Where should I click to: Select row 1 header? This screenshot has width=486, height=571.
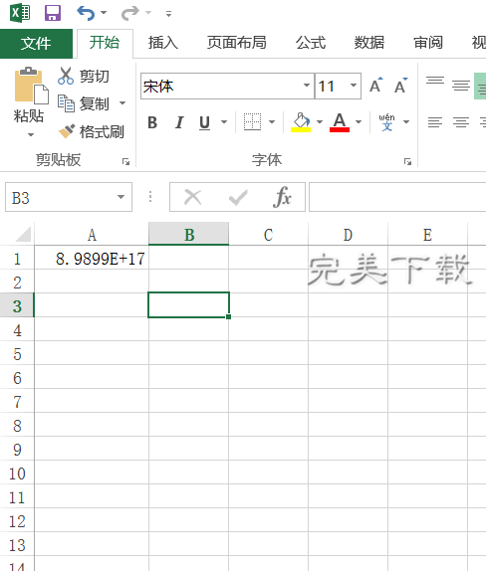click(17, 259)
